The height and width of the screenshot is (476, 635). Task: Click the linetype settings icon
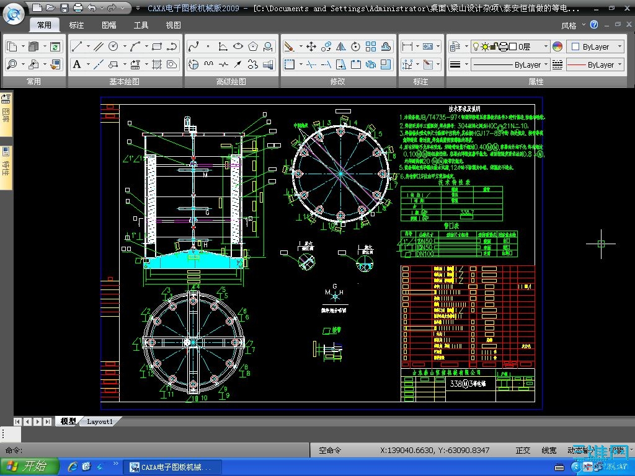[557, 64]
